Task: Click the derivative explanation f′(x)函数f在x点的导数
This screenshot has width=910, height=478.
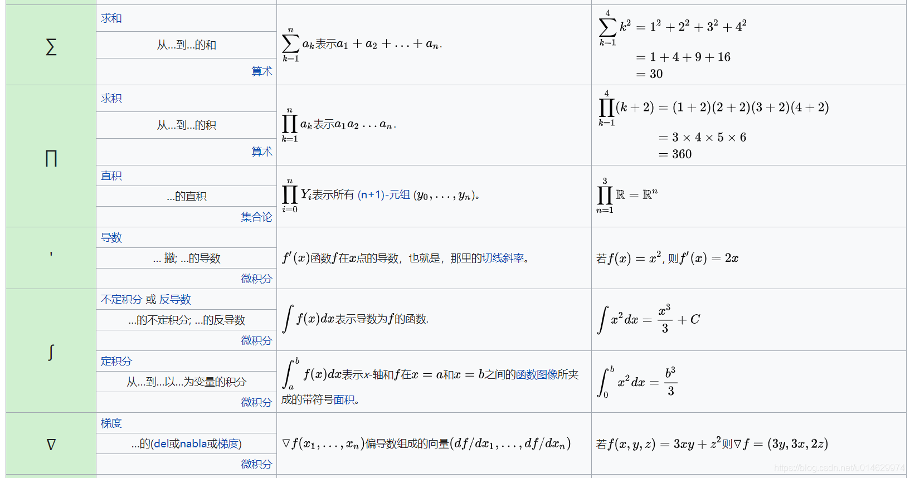Action: 405,258
